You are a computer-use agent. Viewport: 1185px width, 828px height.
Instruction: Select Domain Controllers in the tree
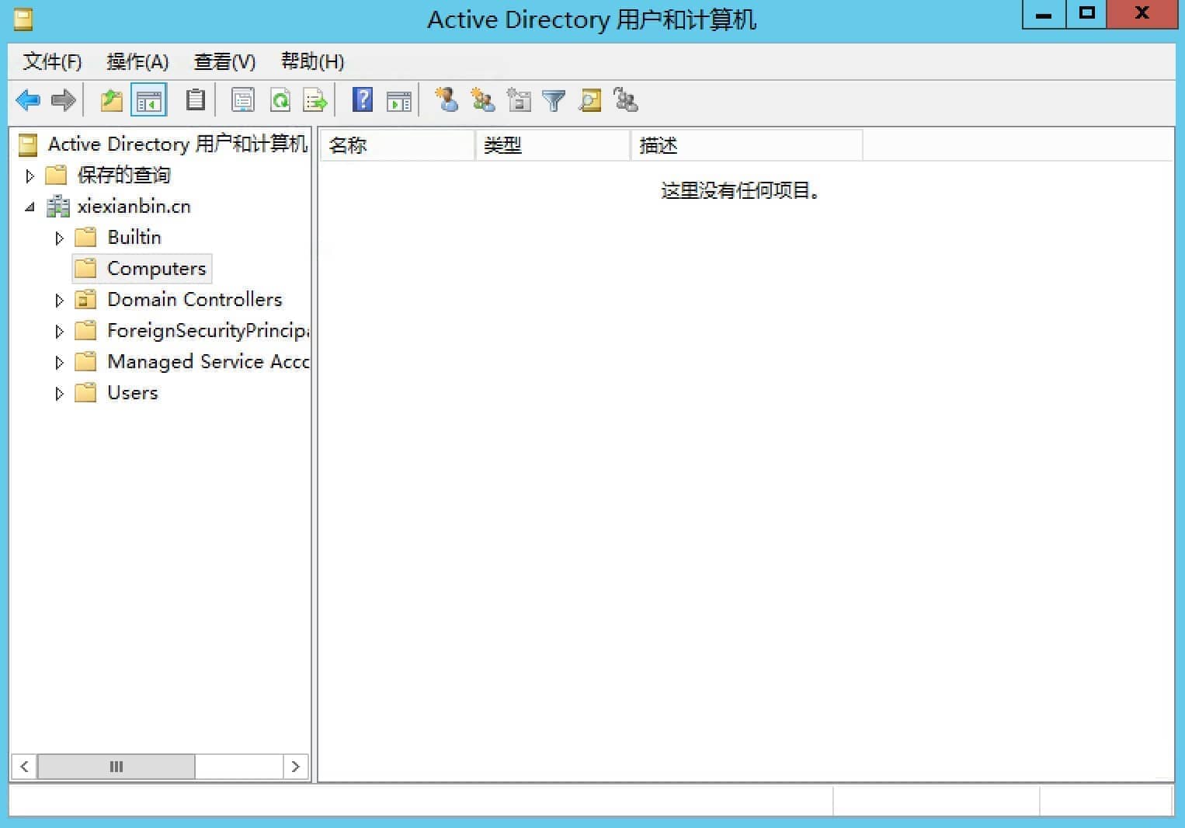(x=194, y=300)
